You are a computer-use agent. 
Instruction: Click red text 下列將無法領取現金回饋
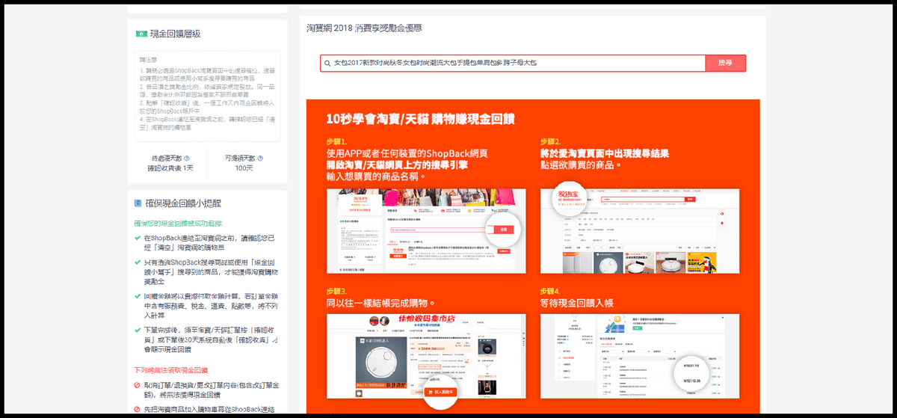(x=170, y=370)
